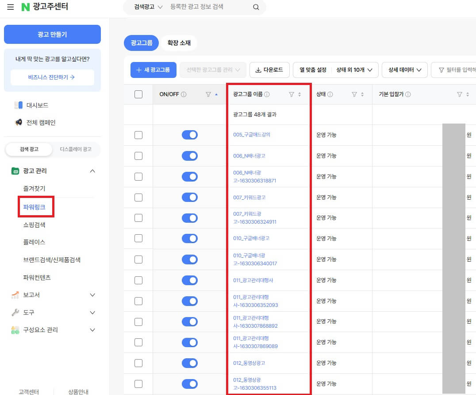Open the hamburger menu icon

click(x=10, y=7)
